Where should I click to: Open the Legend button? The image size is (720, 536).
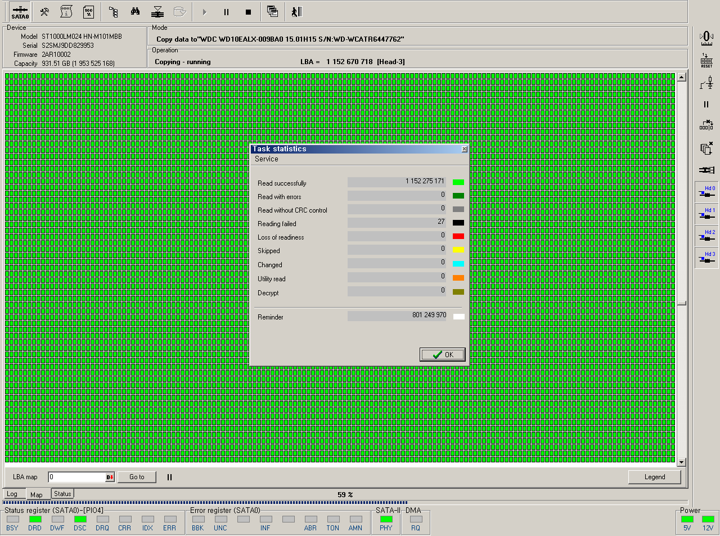tap(654, 477)
